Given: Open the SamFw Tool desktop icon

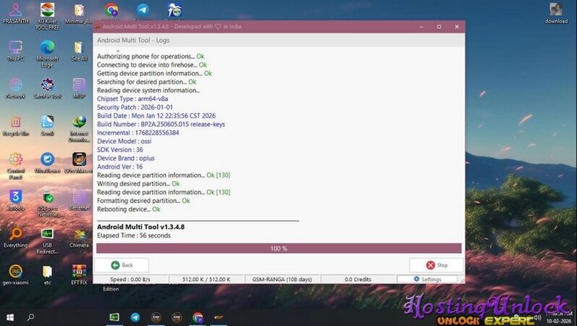Looking at the screenshot, I should (47, 85).
